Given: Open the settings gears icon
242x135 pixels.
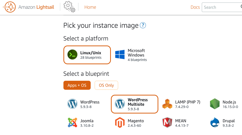Looking at the screenshot, I should 69,7.
